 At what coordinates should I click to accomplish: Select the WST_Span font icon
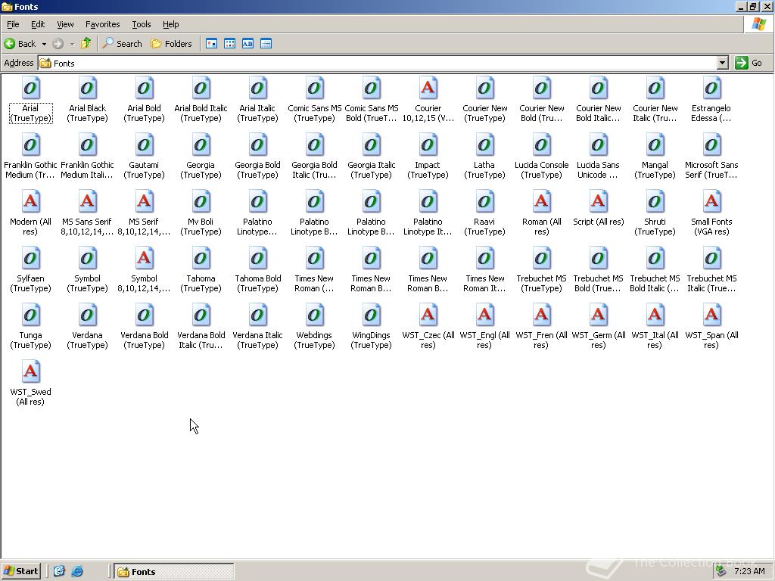point(712,315)
